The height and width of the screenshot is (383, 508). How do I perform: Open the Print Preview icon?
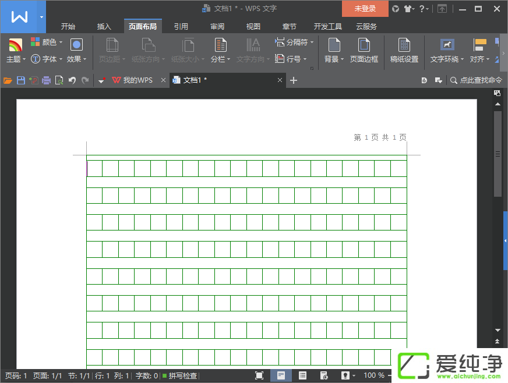click(x=59, y=80)
